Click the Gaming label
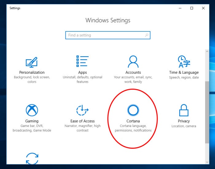The width and height of the screenshot is (215, 169). tap(32, 121)
